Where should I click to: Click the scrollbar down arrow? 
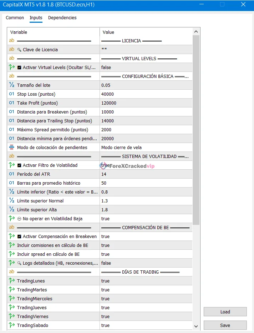[x=196, y=326]
